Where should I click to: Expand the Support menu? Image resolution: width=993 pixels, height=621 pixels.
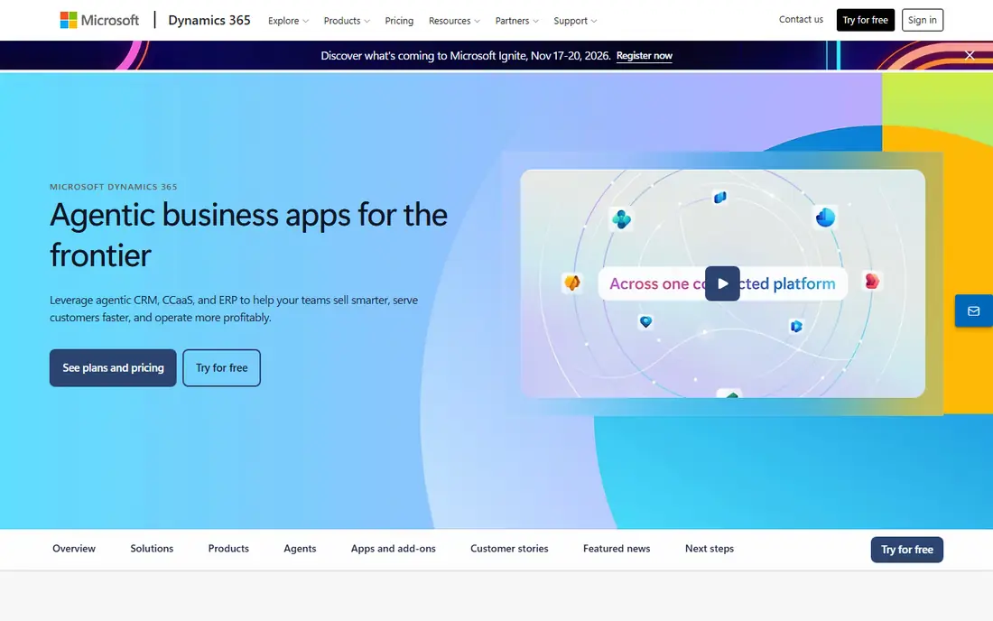coord(575,21)
